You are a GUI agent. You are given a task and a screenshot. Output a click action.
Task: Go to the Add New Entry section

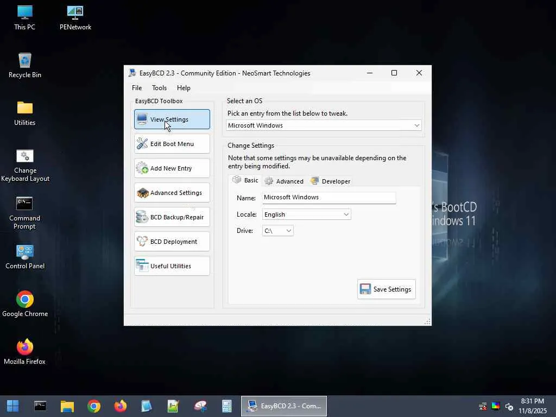[172, 168]
